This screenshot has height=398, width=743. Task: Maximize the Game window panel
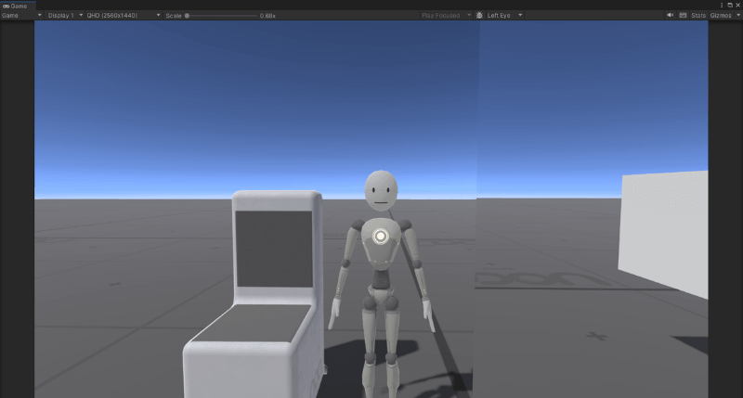point(730,6)
